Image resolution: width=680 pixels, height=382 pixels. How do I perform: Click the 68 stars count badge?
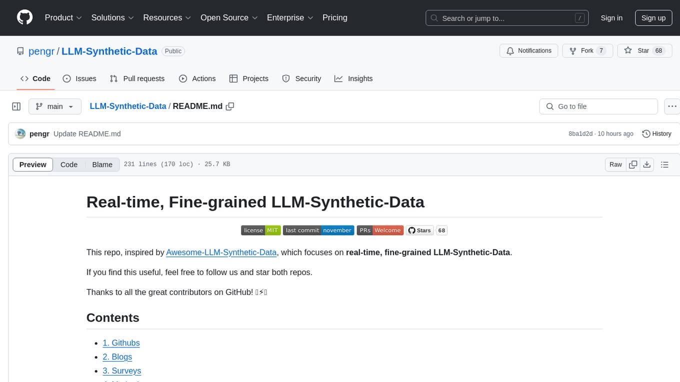click(441, 230)
